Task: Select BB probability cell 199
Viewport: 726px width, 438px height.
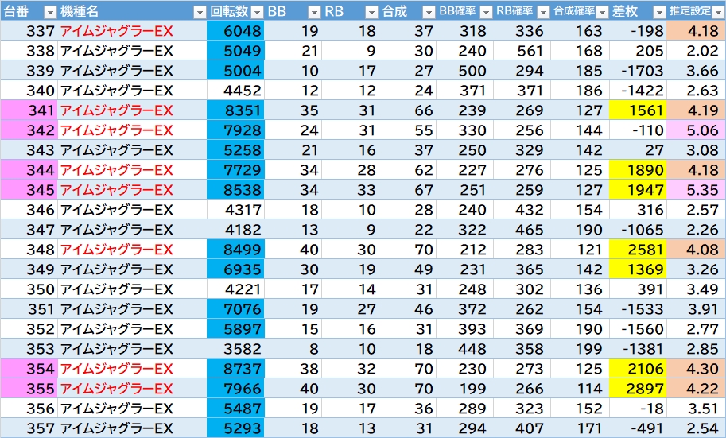Action: pos(465,389)
